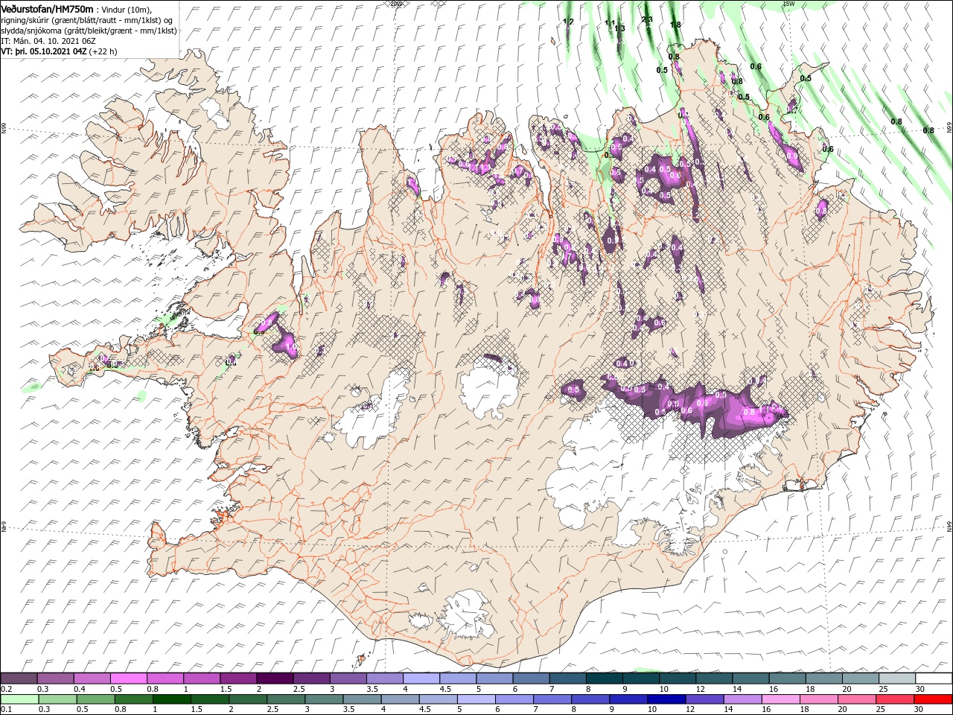
Task: Click the '0.2' label in the top legend row
Action: 7,689
